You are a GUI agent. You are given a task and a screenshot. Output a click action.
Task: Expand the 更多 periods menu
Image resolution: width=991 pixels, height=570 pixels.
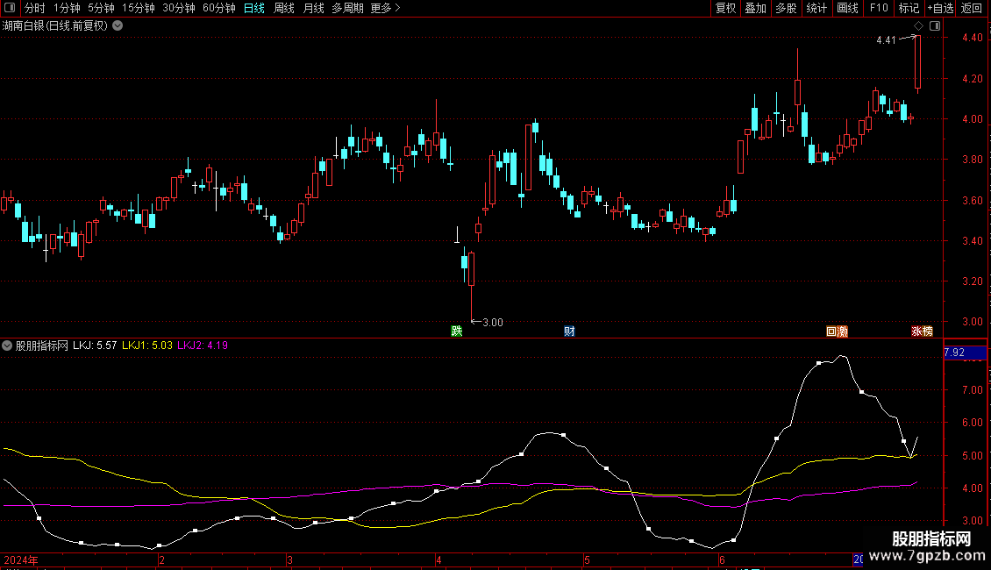click(385, 9)
